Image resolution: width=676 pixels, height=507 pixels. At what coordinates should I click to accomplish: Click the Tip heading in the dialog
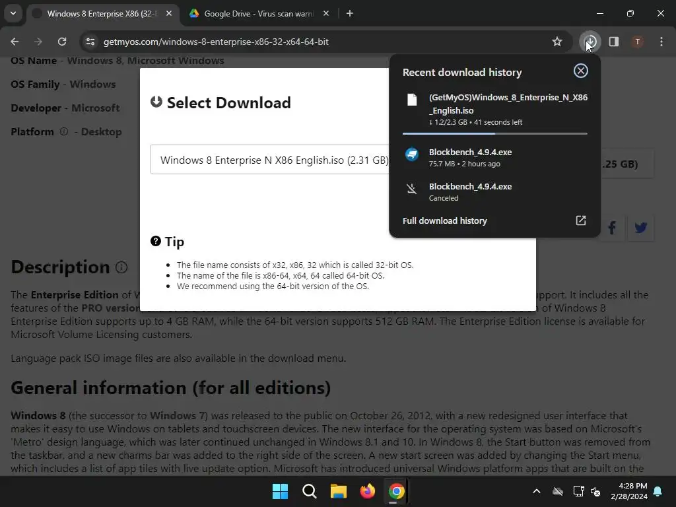174,242
